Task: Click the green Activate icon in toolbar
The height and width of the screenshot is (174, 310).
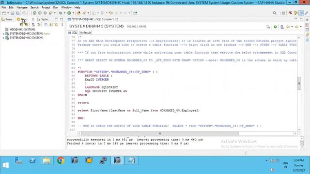Action: pos(34,13)
